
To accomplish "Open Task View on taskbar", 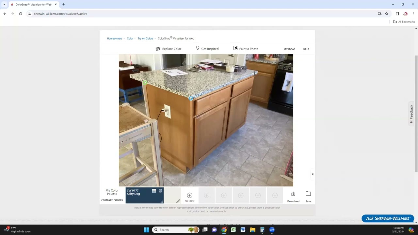I will (x=205, y=230).
